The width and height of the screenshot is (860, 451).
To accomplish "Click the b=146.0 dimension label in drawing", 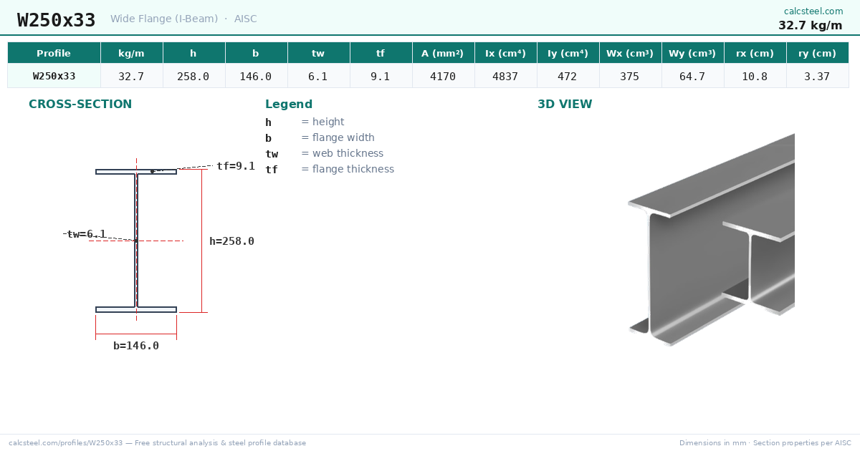I will (x=136, y=346).
